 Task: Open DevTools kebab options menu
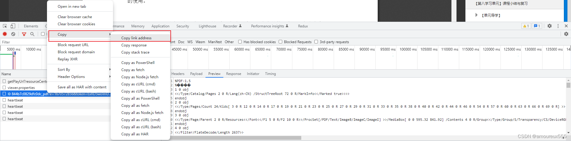tap(558, 26)
